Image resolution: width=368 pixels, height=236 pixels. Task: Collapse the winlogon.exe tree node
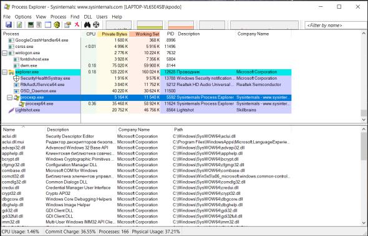(x=4, y=53)
